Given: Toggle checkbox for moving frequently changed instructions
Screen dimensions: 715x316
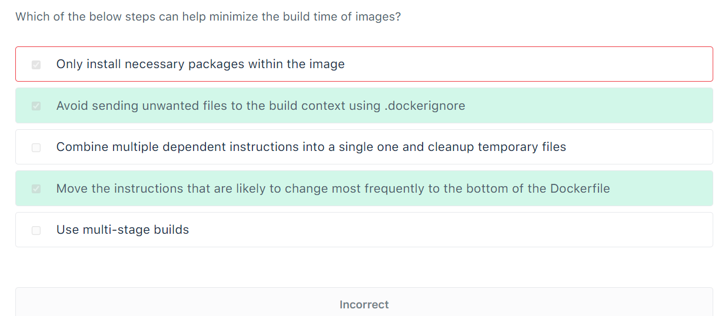Looking at the screenshot, I should [x=36, y=189].
